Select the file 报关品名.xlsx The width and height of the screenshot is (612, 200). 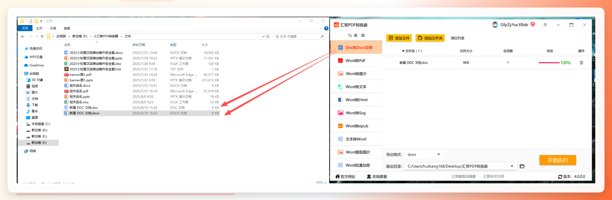(x=79, y=102)
